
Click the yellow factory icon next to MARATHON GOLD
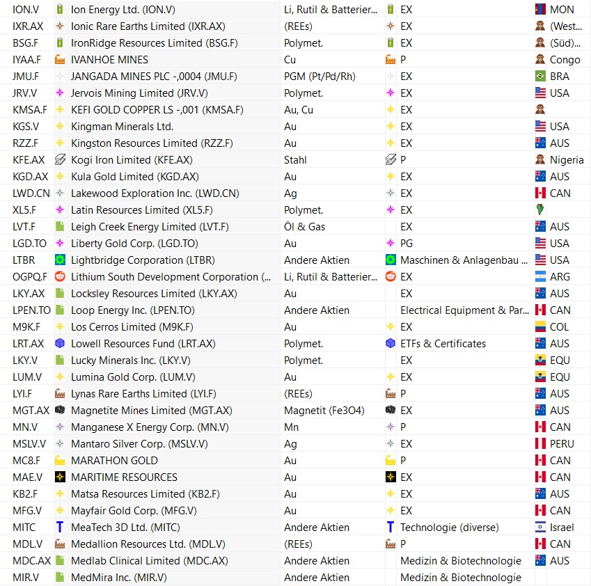60,460
